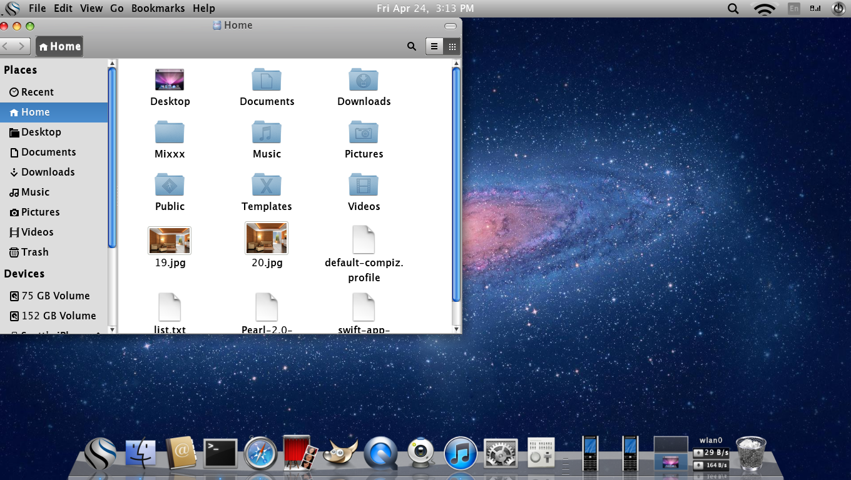
Task: Launch Finder from the dock
Action: coord(141,453)
